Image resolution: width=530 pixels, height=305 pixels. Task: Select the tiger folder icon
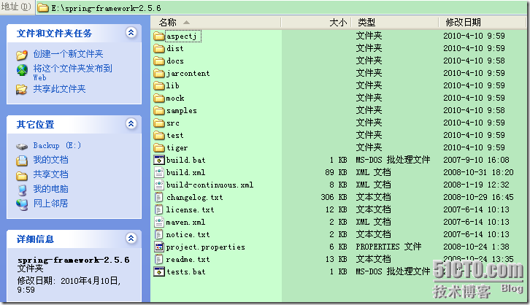159,147
